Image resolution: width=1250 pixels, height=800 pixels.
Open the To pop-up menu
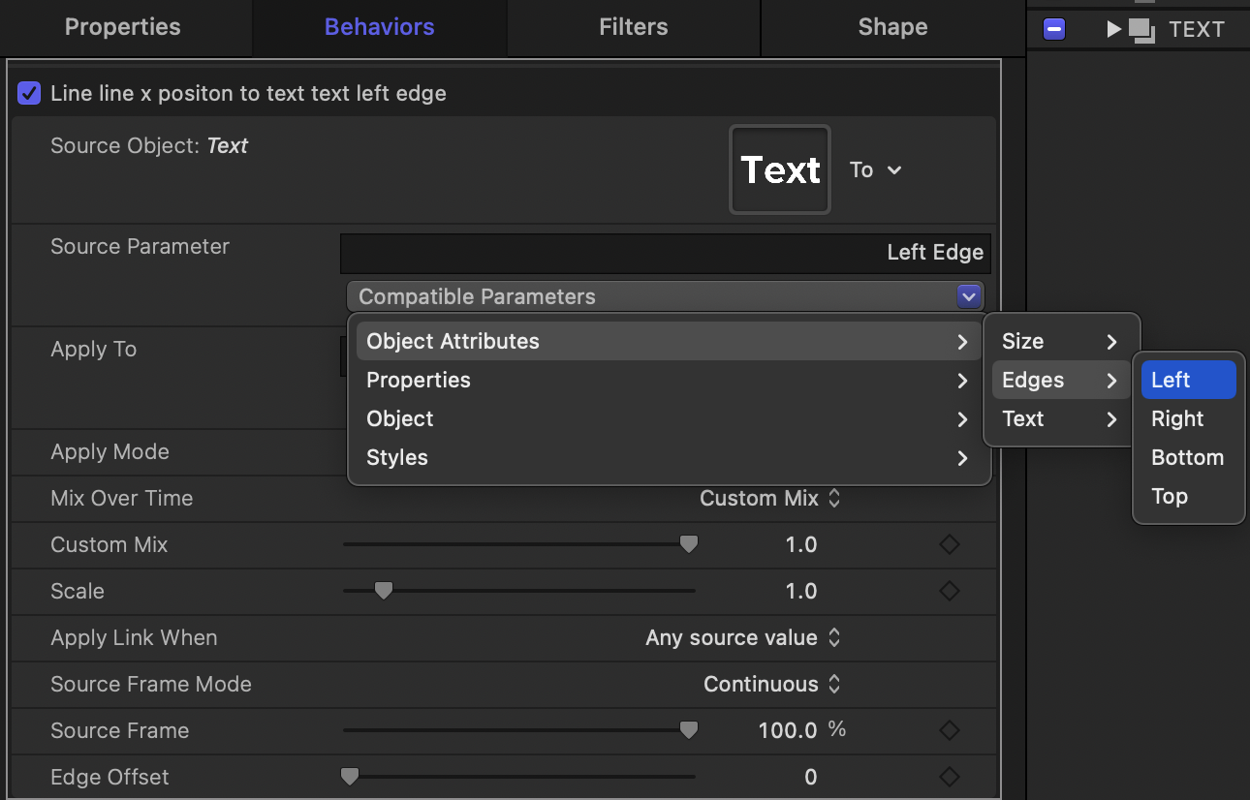[x=874, y=169]
